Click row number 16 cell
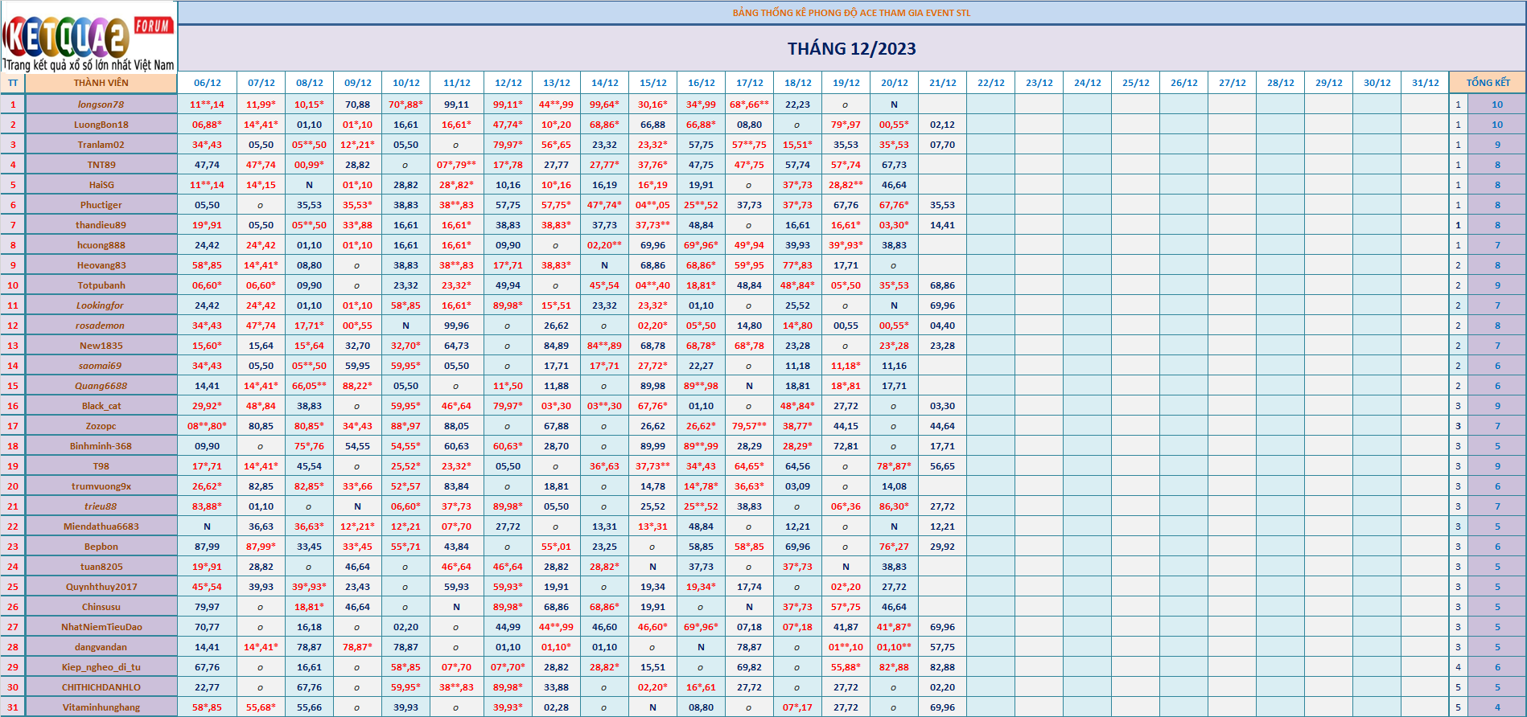This screenshot has height=717, width=1527. tap(13, 406)
